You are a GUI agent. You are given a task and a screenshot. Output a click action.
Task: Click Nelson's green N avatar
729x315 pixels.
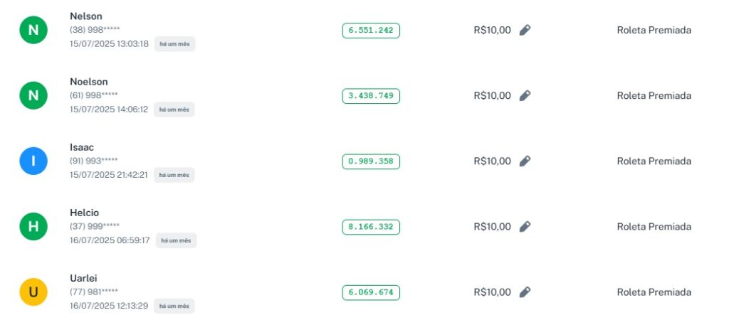(33, 30)
